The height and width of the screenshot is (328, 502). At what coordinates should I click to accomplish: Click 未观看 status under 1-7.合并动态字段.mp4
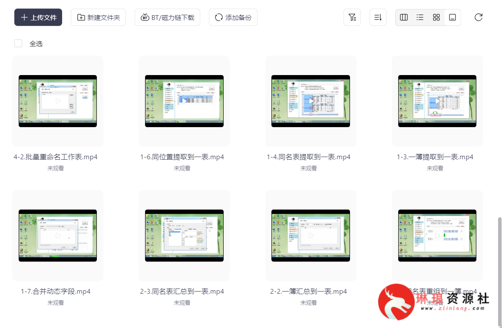[56, 303]
